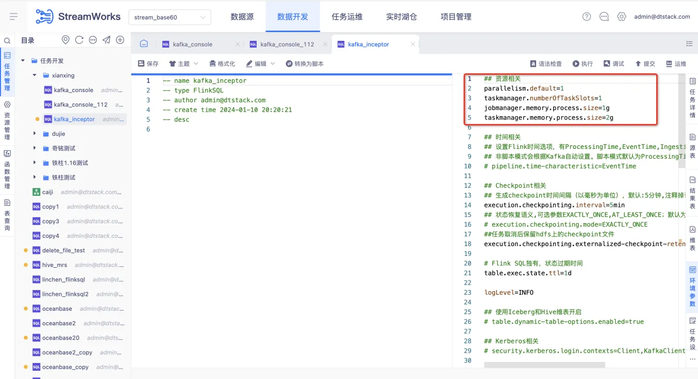Expand the dujie folder
This screenshot has height=379, width=698.
[x=35, y=133]
